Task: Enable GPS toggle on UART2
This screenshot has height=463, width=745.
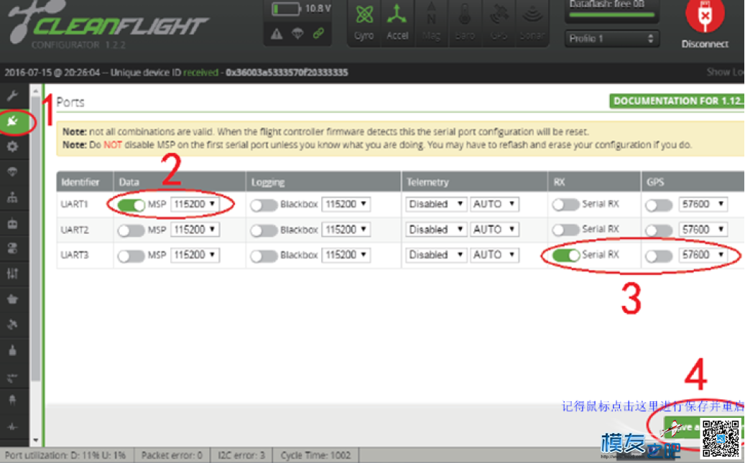Action: coord(659,230)
